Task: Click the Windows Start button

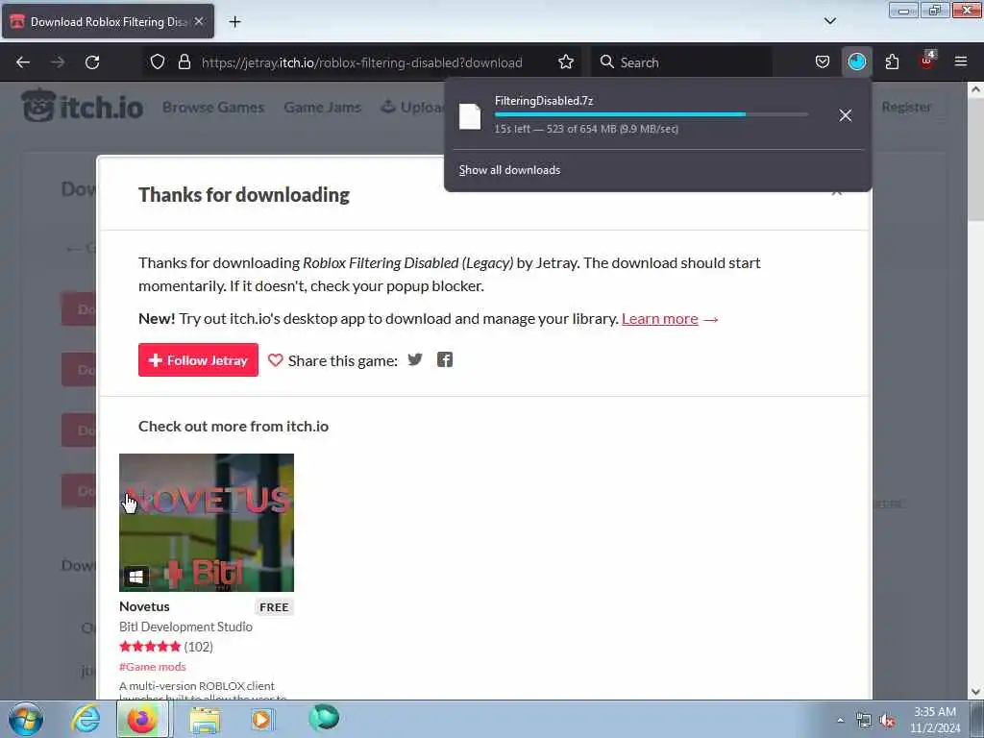Action: (x=26, y=719)
